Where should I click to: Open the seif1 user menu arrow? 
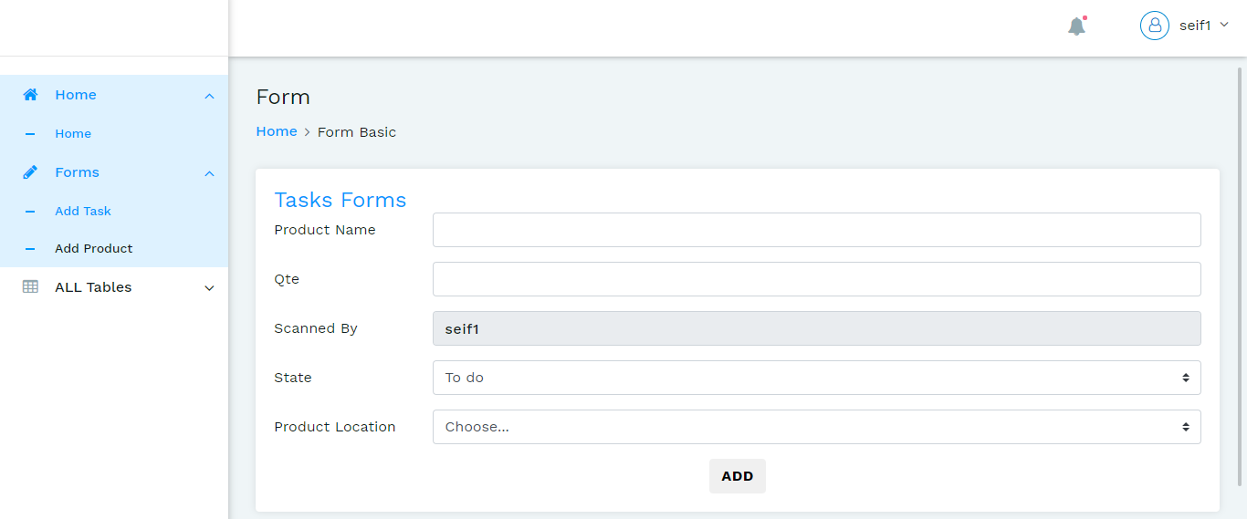1224,26
